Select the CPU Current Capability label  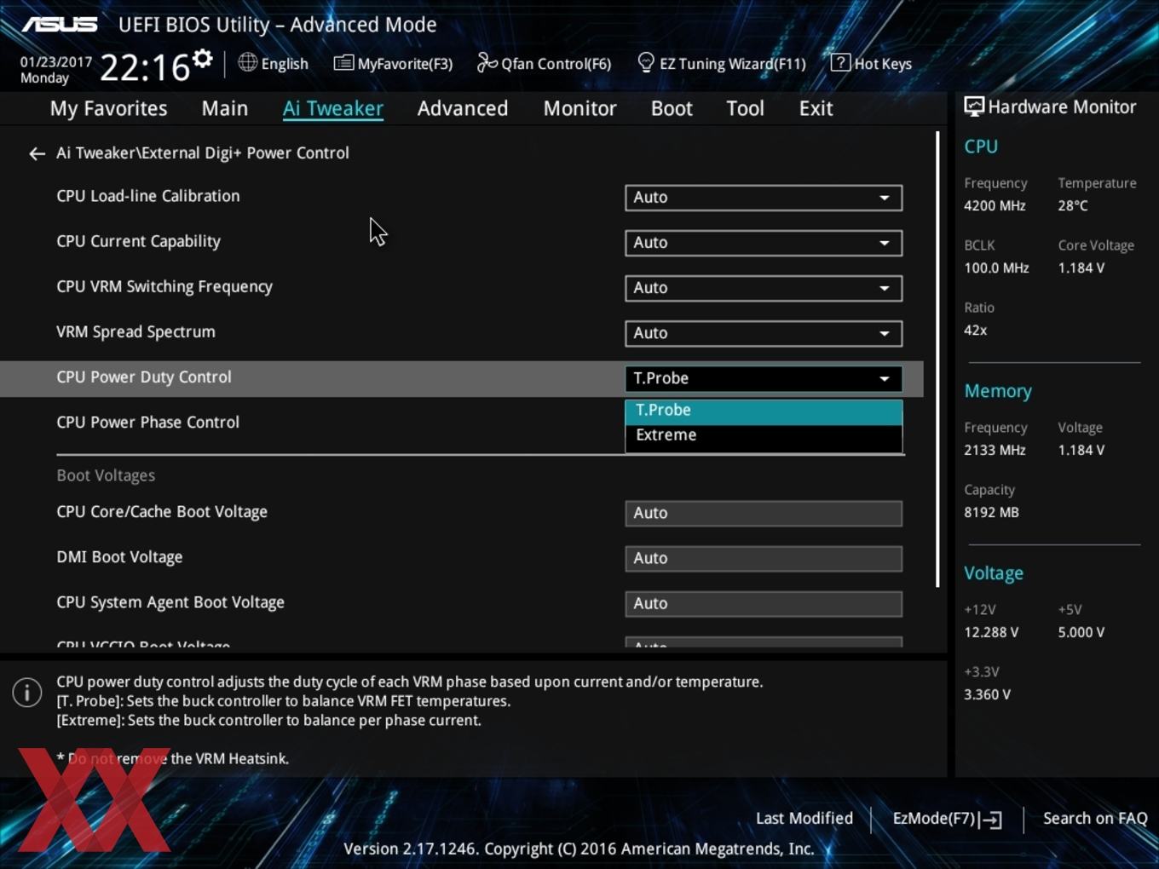click(x=138, y=242)
